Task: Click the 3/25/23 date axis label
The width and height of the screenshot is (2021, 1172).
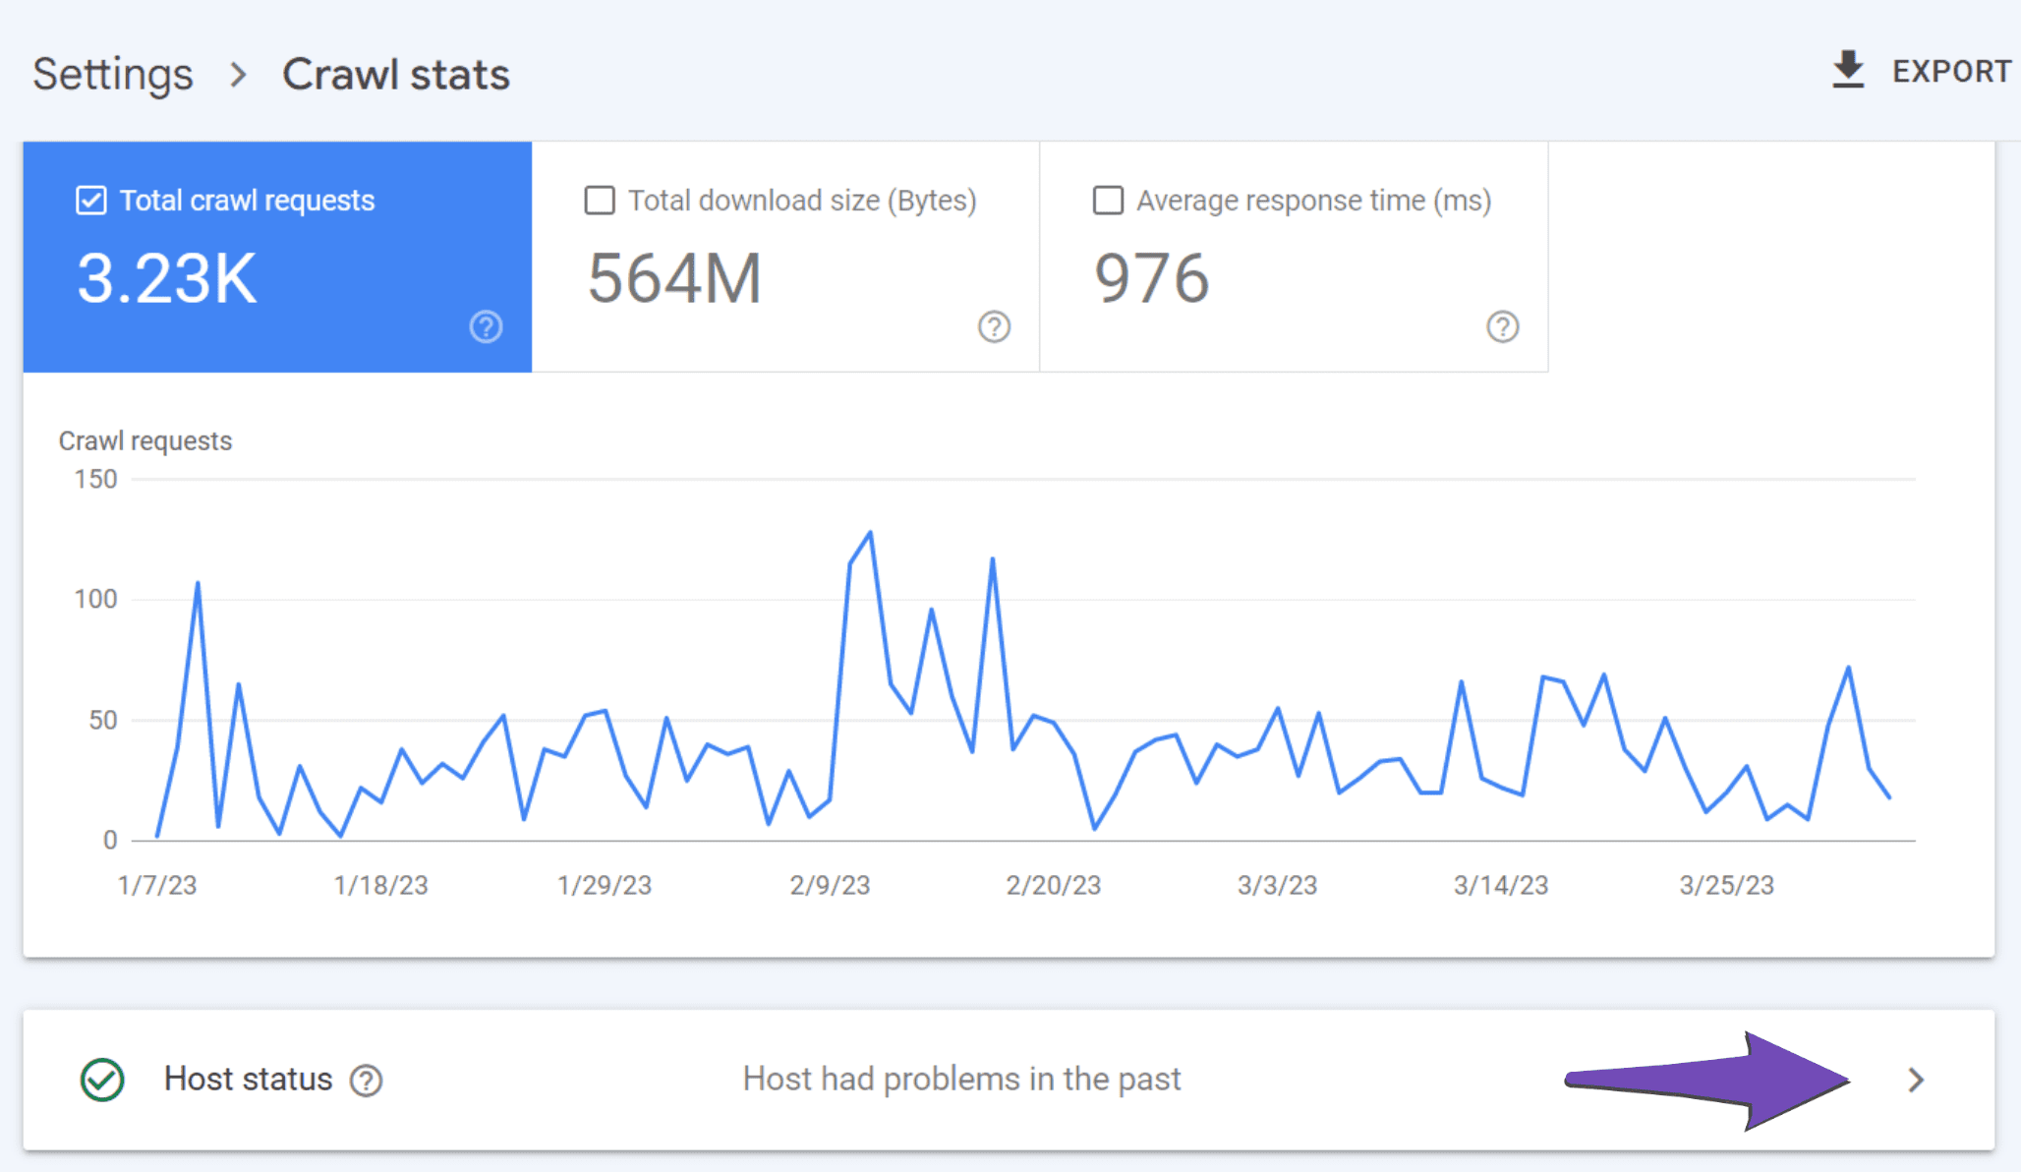Action: [1726, 885]
